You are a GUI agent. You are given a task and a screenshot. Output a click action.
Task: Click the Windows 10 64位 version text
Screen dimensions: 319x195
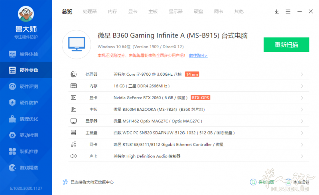(141, 47)
